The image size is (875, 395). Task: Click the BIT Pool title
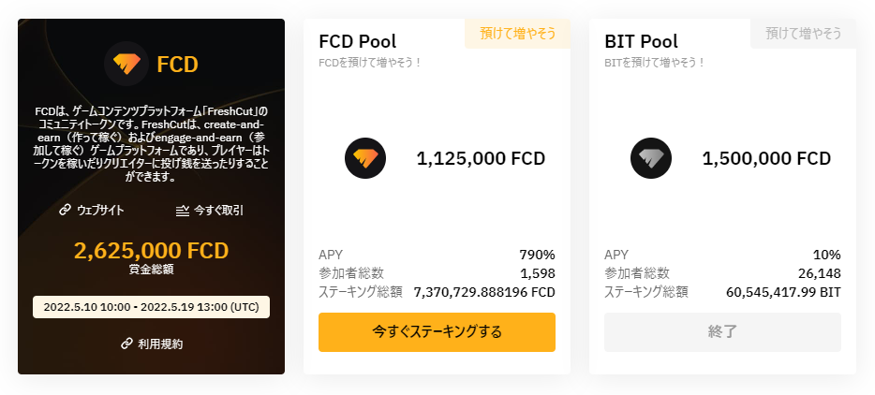click(x=641, y=41)
